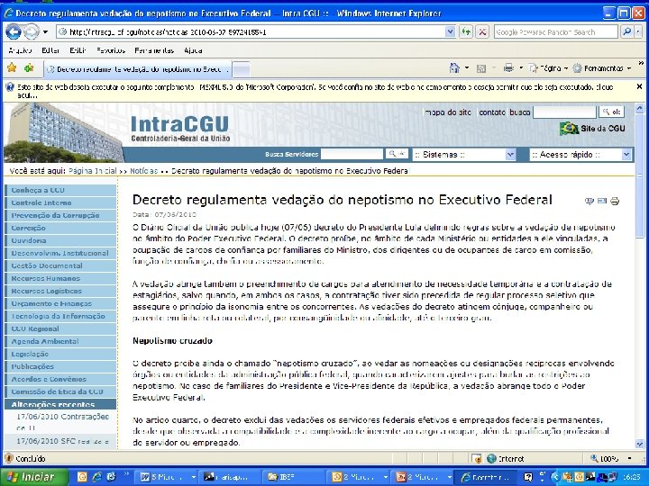Image resolution: width=649 pixels, height=486 pixels.
Task: Open the Editar menu
Action: [50, 50]
